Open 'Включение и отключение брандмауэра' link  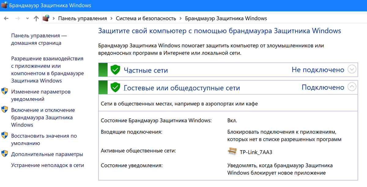point(43,117)
